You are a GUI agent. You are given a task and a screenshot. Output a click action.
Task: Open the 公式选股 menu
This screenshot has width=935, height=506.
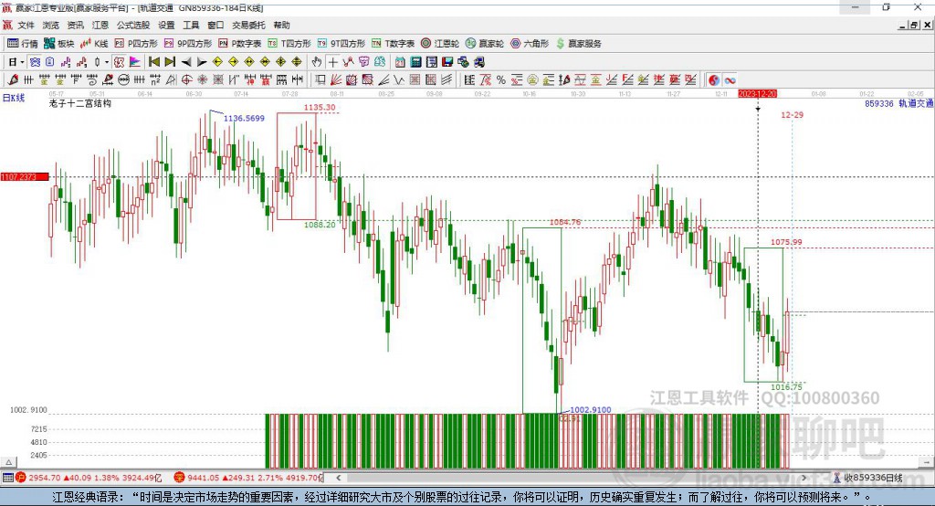point(133,26)
